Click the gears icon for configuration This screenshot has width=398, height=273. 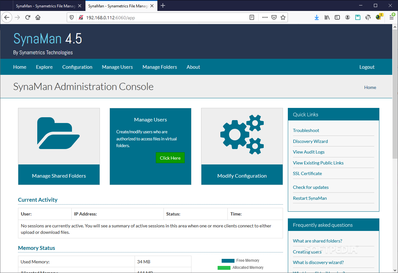coord(242,134)
